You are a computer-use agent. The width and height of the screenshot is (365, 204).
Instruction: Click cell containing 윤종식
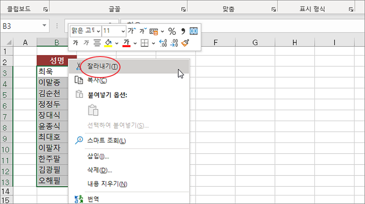[x=53, y=126]
